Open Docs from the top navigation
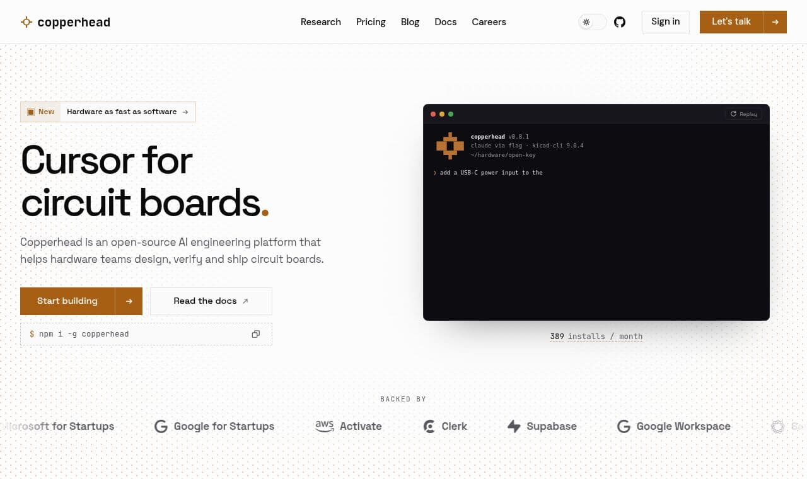 click(446, 22)
